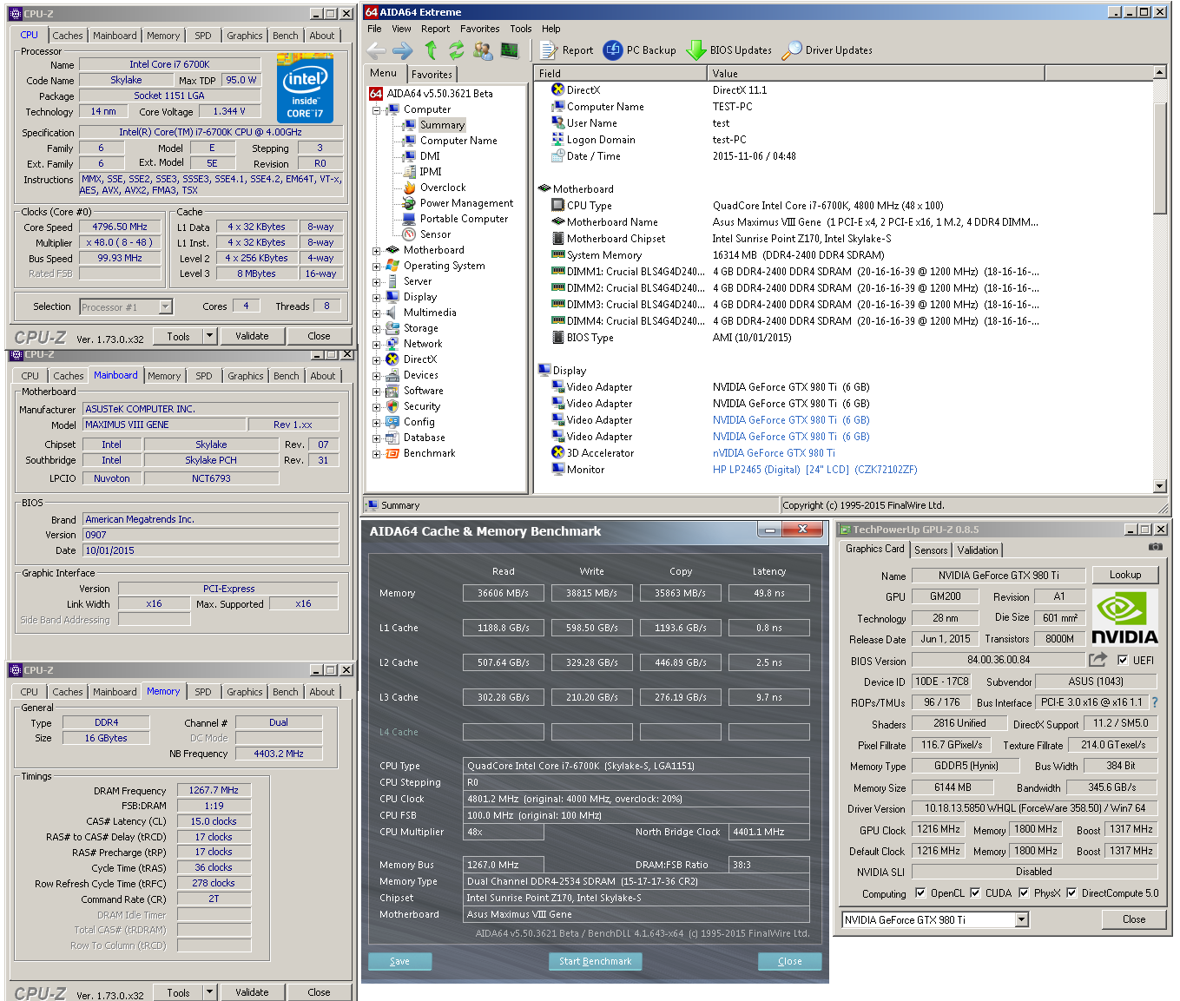This screenshot has height=1001, width=1180.
Task: Select the Summary tree item
Action: tap(442, 125)
